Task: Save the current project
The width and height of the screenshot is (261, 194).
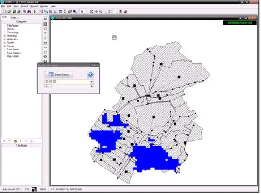Action: click(x=14, y=12)
